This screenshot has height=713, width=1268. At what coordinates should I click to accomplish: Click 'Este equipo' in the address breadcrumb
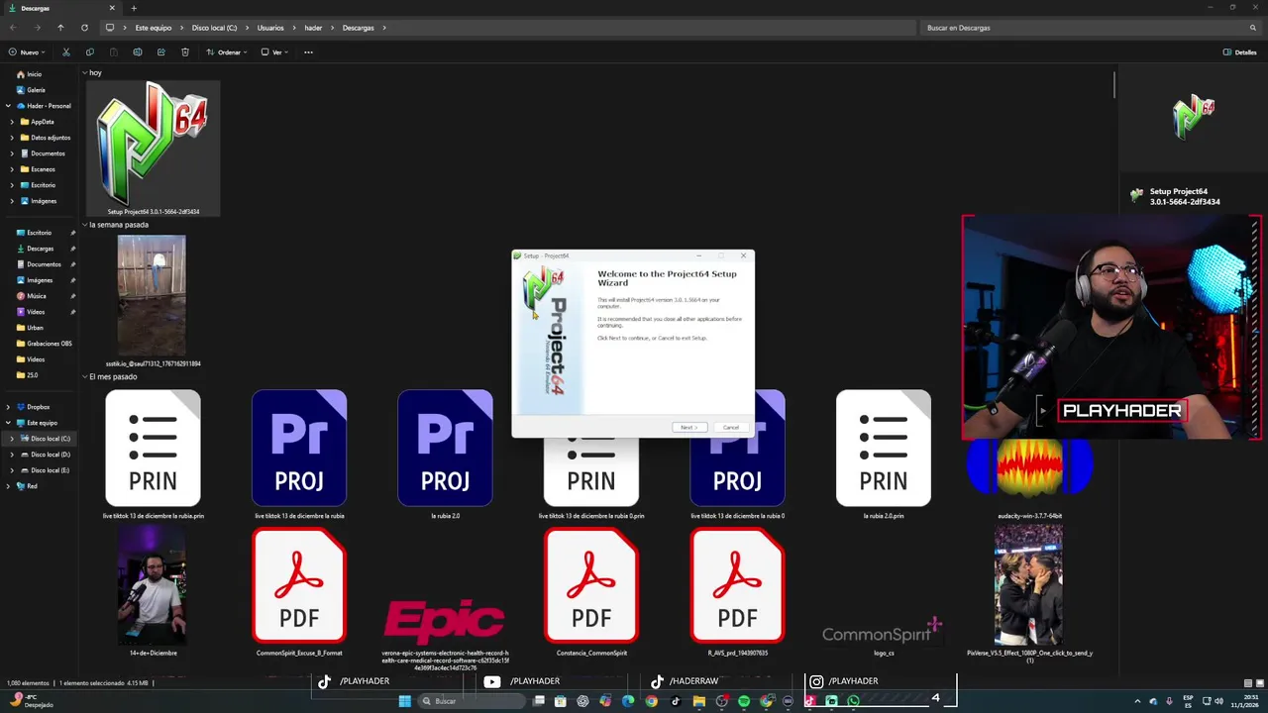click(154, 28)
